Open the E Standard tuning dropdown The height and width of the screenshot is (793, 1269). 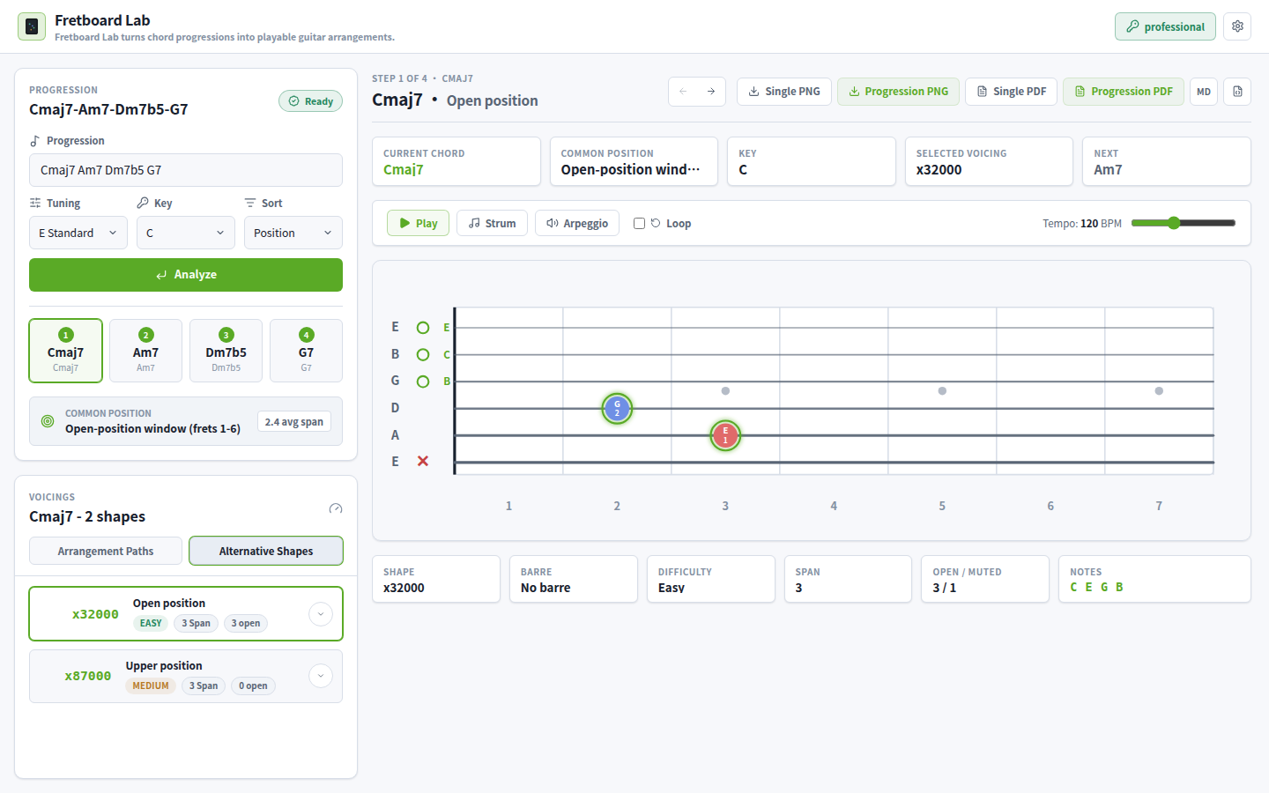point(78,233)
